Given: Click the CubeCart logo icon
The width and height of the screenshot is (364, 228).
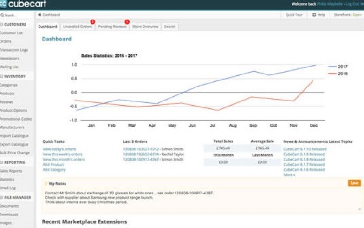Looking at the screenshot, I should pos(4,5).
